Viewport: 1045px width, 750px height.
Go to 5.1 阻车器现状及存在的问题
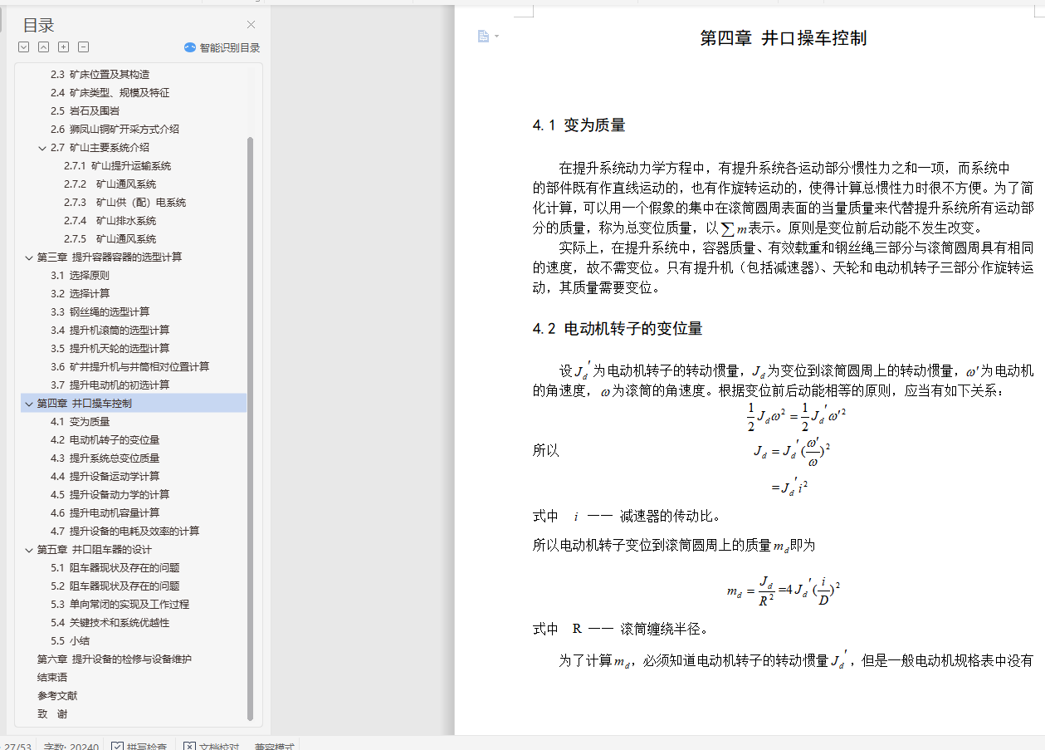(115, 568)
